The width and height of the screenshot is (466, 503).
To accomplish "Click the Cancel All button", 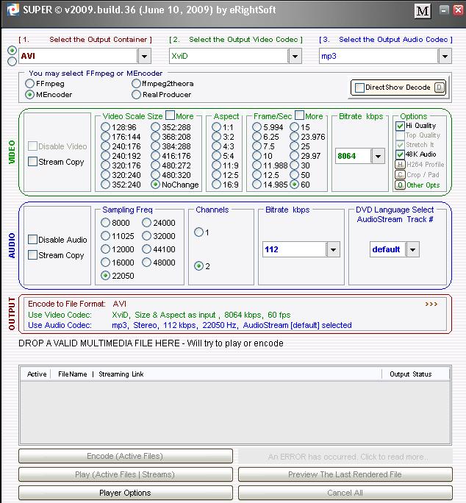I will click(345, 493).
